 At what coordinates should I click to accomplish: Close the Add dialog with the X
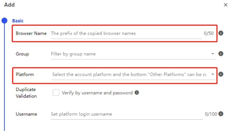point(225,5)
